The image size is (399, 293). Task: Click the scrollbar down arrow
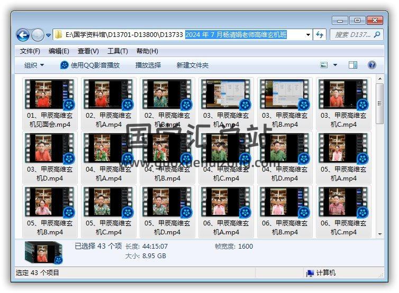[x=379, y=234]
